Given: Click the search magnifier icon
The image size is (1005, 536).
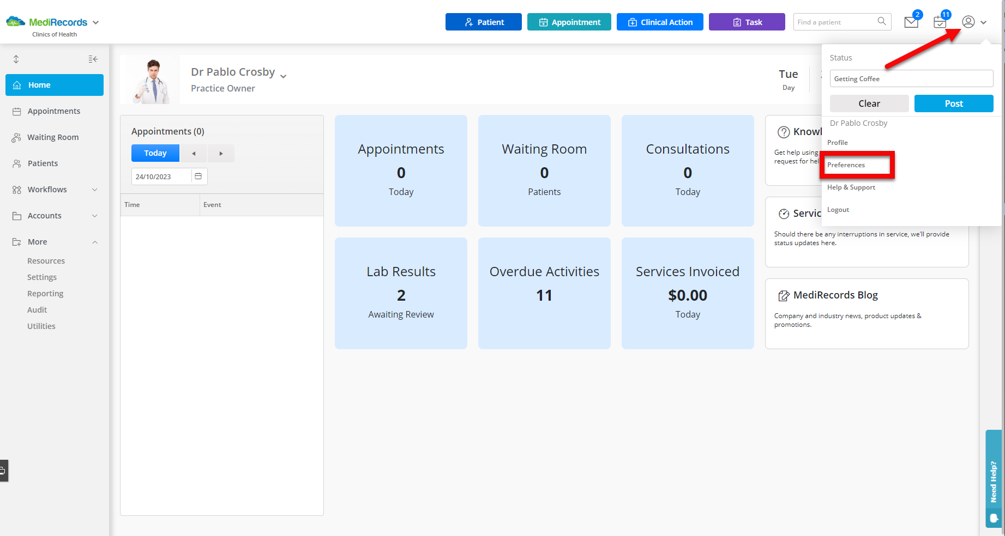Looking at the screenshot, I should tap(882, 21).
